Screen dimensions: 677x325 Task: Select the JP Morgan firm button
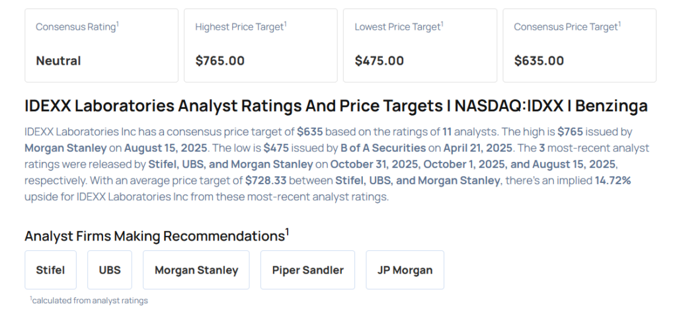pos(405,270)
